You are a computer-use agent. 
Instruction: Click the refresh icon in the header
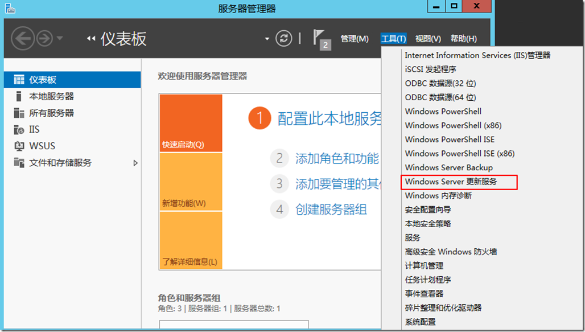click(x=283, y=38)
